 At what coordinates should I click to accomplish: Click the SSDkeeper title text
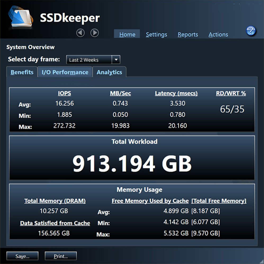70,18
